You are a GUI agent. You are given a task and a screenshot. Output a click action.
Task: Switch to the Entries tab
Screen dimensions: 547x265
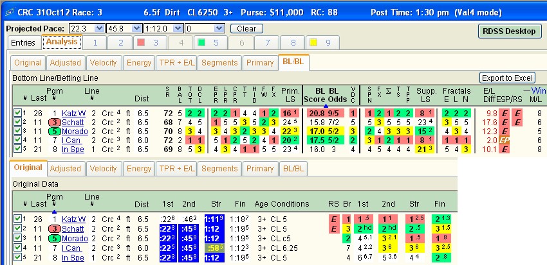point(23,43)
